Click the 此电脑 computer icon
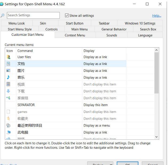 coord(9,132)
